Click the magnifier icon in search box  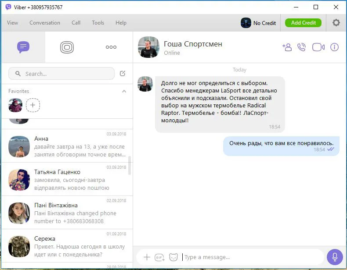pos(18,74)
